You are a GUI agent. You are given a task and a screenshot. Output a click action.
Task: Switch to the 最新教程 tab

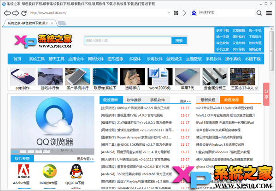pyautogui.click(x=208, y=100)
